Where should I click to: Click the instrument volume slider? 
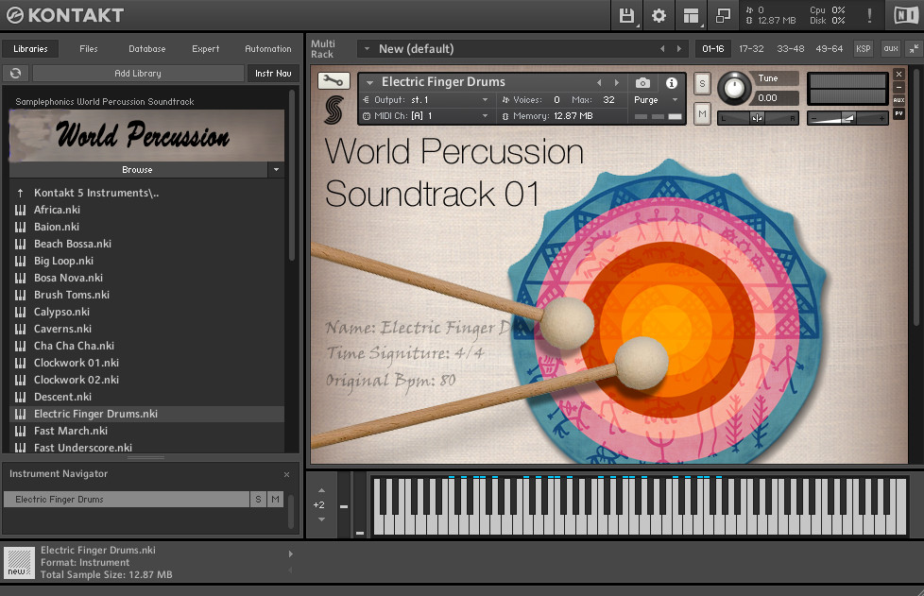click(847, 118)
